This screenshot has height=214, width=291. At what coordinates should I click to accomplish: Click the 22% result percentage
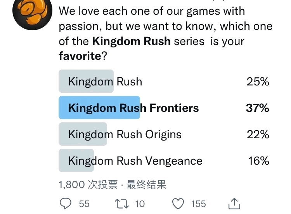[x=258, y=134]
